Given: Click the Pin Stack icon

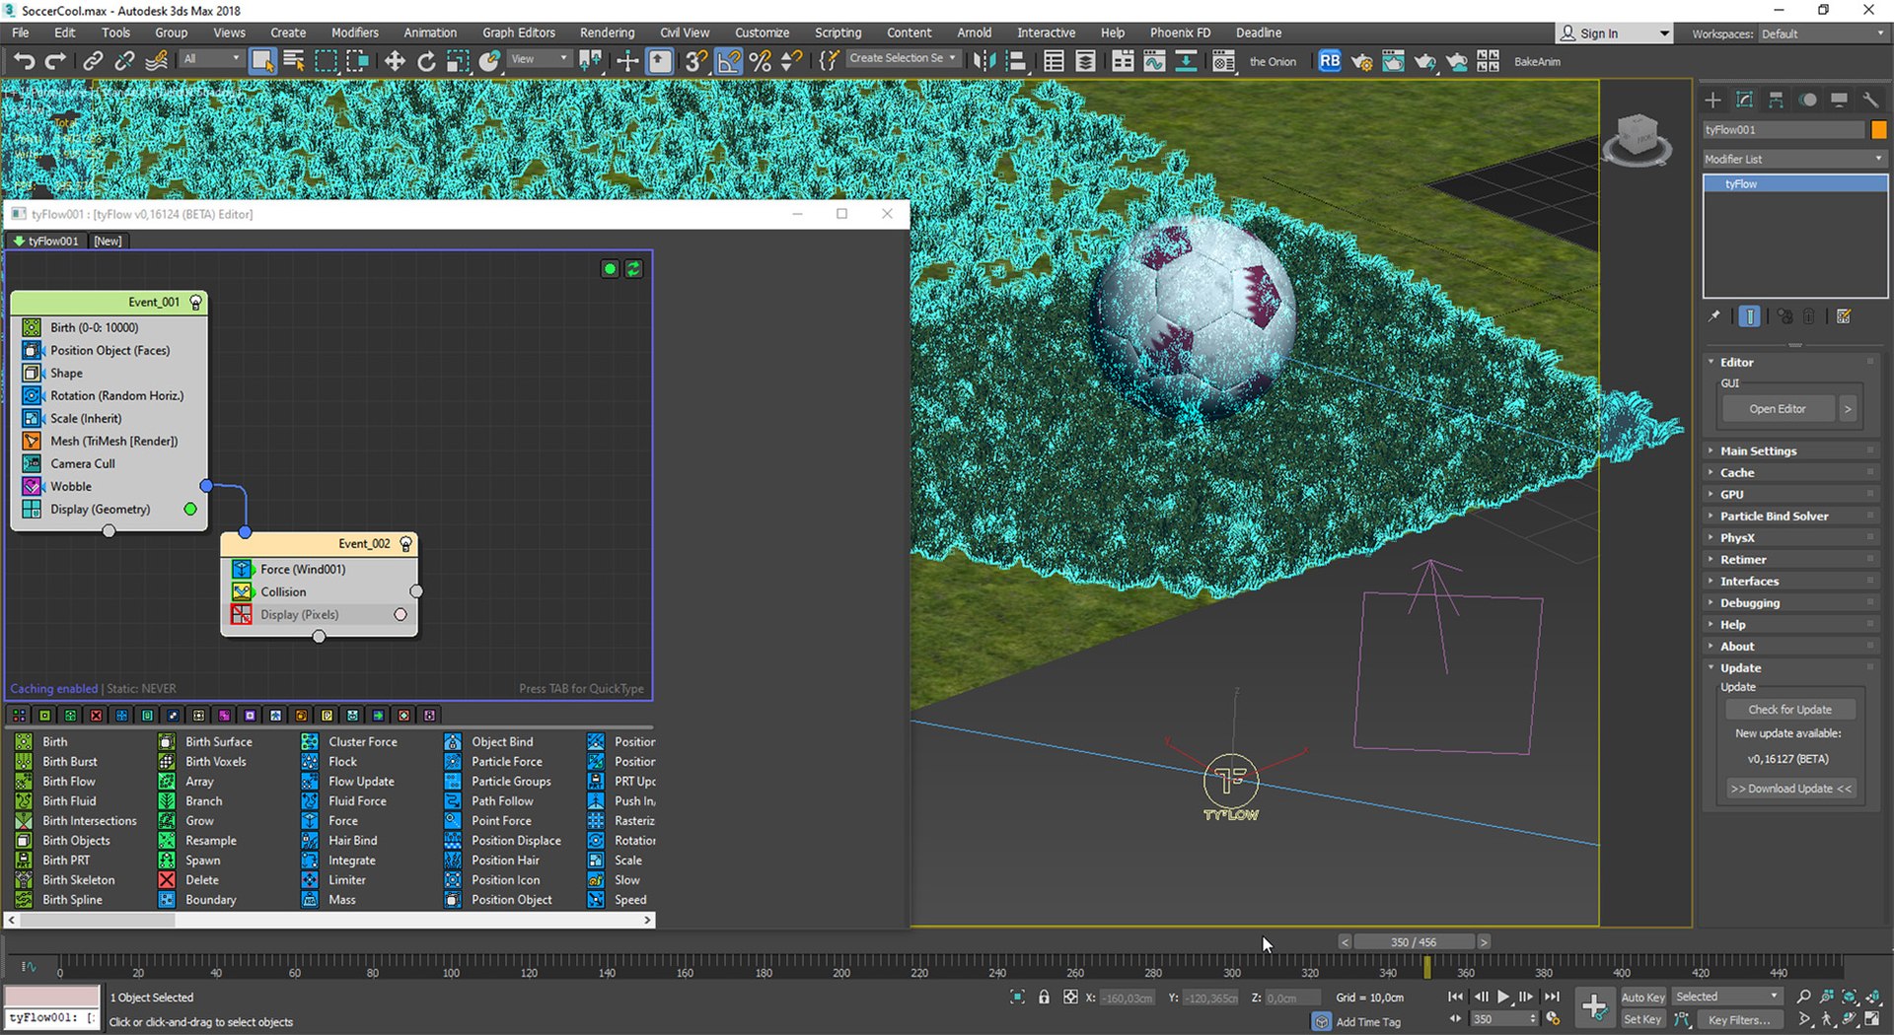Looking at the screenshot, I should [1714, 316].
